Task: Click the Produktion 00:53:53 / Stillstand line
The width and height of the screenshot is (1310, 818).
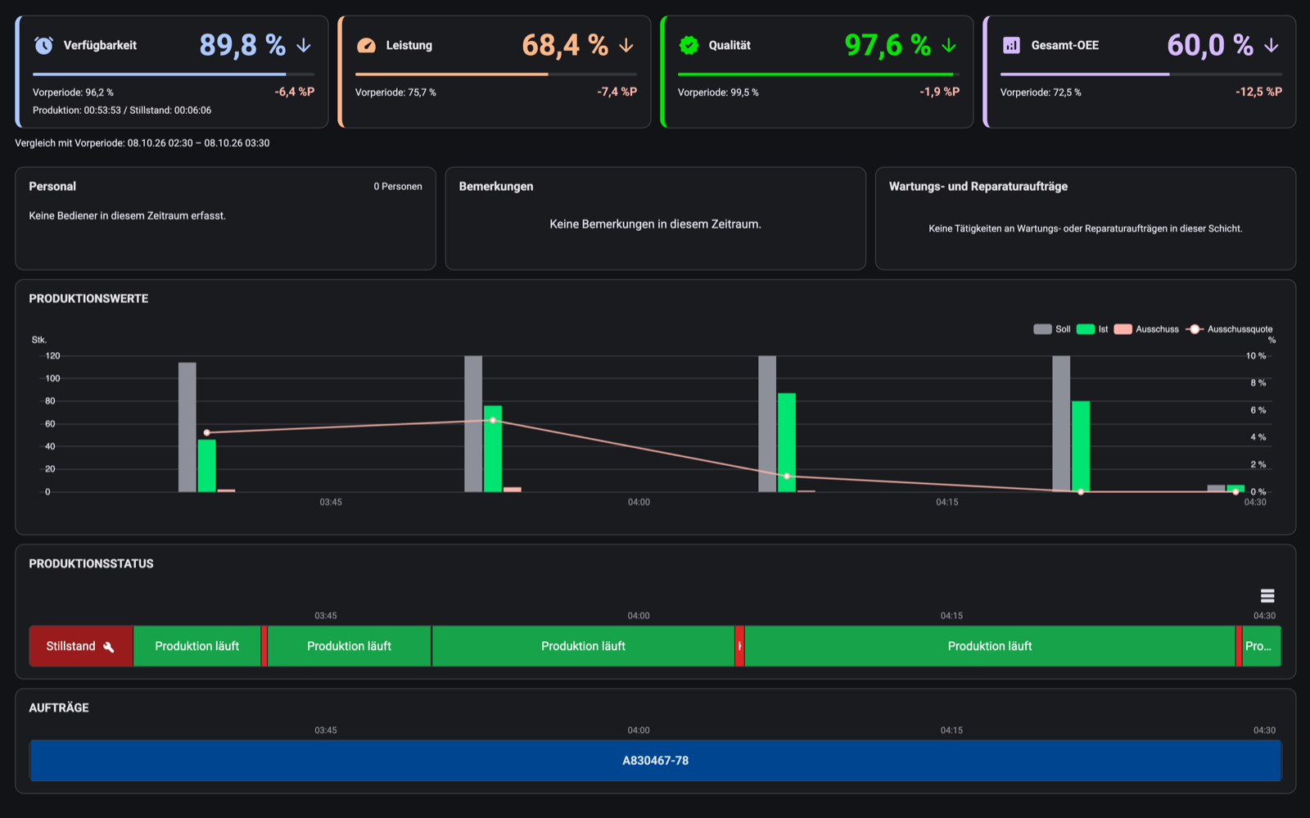Action: click(122, 111)
